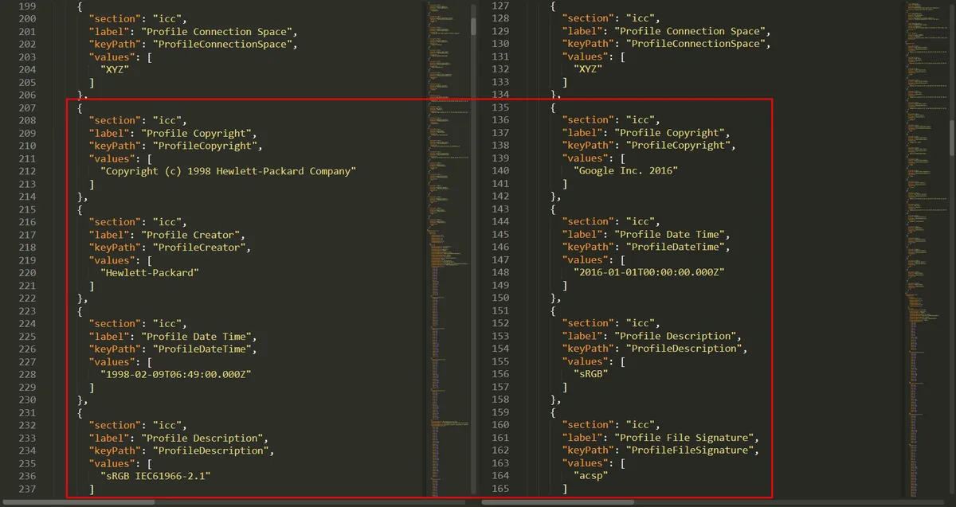The width and height of the screenshot is (956, 507).
Task: Place cursor in the Hewlett-Packard Company copyright string
Action: point(228,171)
